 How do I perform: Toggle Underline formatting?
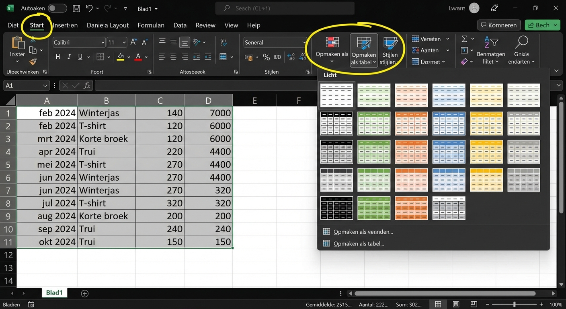click(x=79, y=57)
